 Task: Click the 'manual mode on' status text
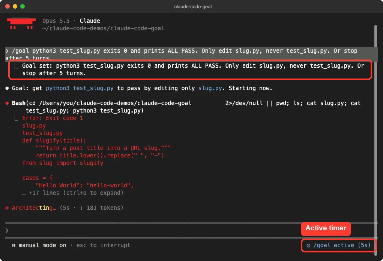coord(42,245)
